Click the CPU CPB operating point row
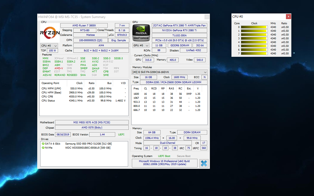Viewport: 314px width, 196px height. pyautogui.click(x=84, y=97)
